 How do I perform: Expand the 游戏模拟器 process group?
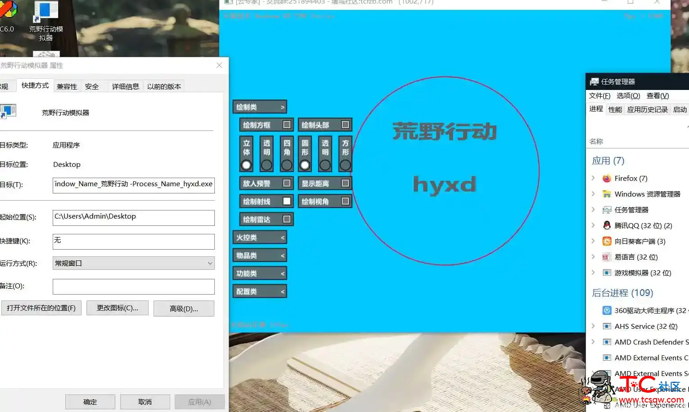pyautogui.click(x=593, y=273)
